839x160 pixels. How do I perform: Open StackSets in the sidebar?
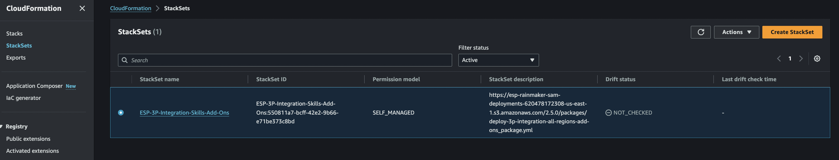coord(19,46)
